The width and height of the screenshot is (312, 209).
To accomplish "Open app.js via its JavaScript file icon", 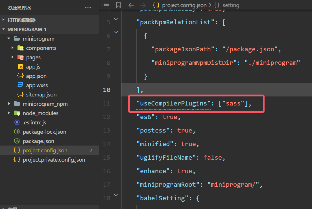I will point(19,67).
